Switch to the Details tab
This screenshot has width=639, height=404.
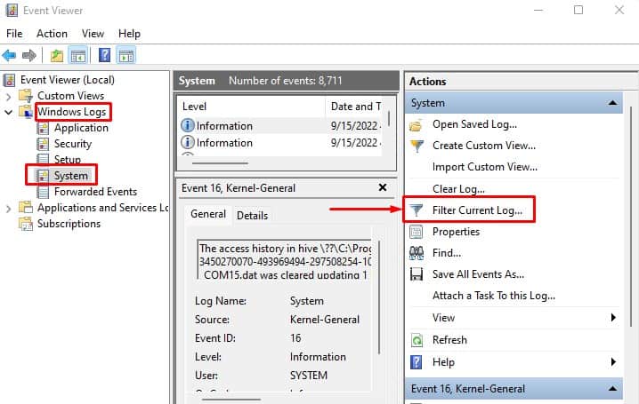[x=252, y=216]
